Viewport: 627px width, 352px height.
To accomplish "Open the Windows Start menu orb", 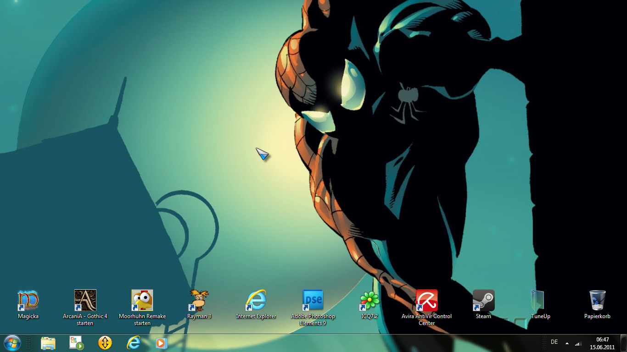I will (12, 343).
